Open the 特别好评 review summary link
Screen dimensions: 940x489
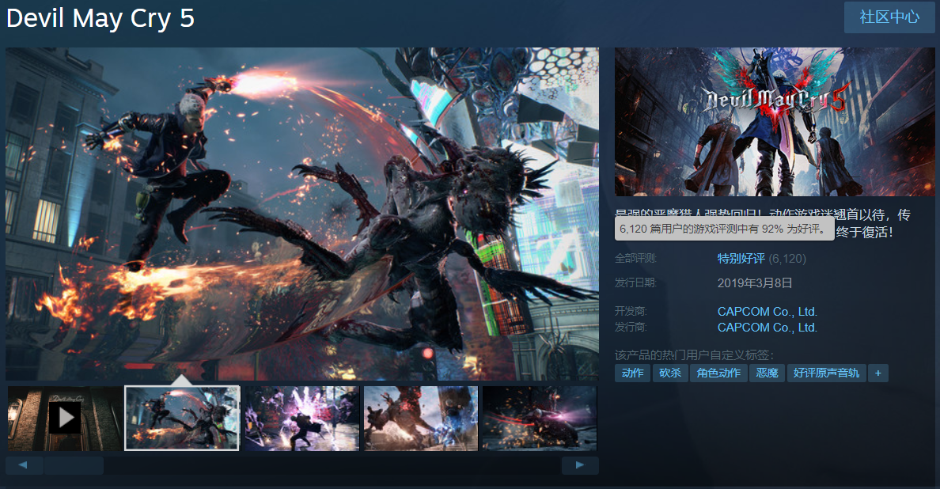[x=741, y=258]
